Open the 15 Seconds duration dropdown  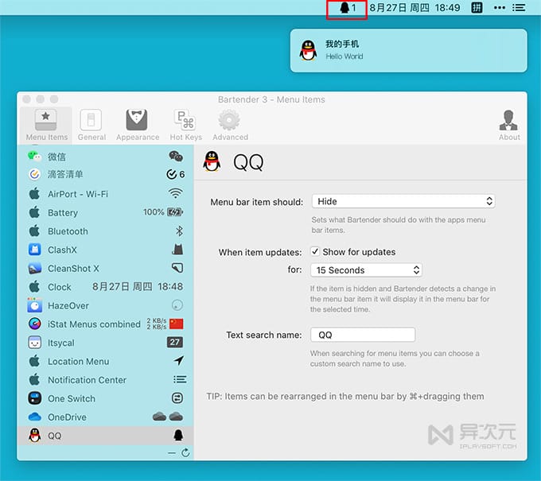pos(366,270)
